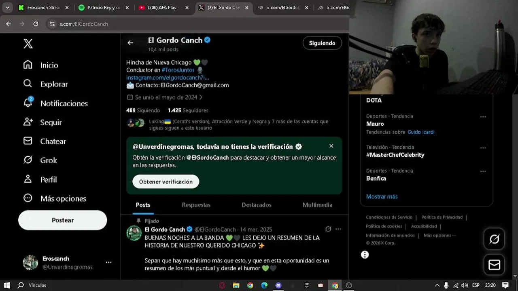Image resolution: width=518 pixels, height=291 pixels.
Task: Click the white three-dot circle below footer
Action: (365, 255)
